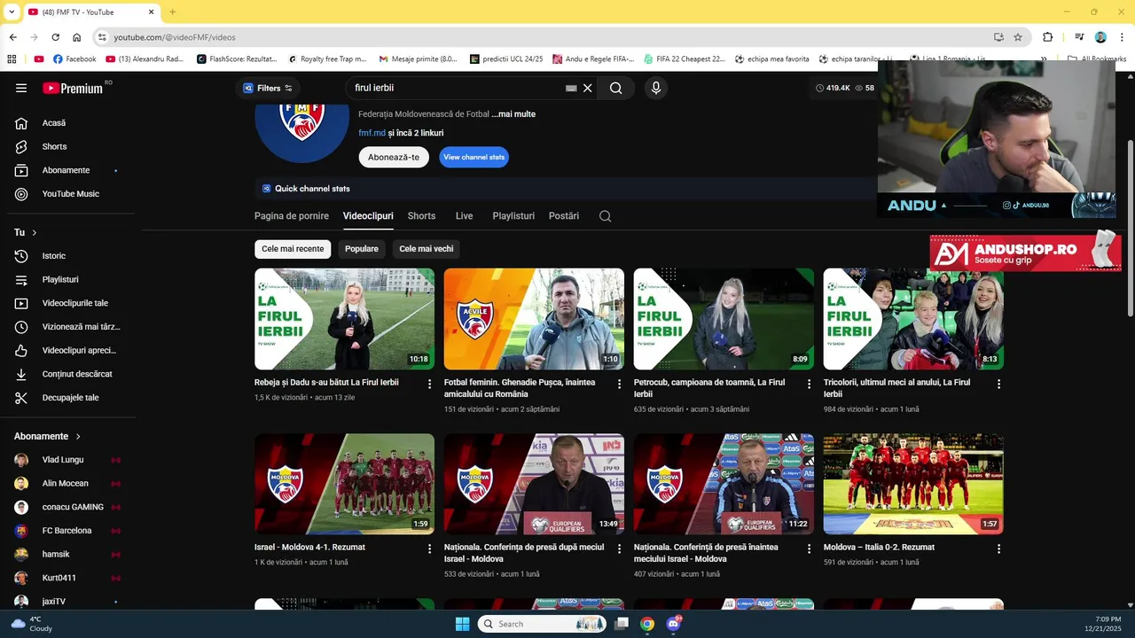
Task: Open the Postări tab
Action: point(564,216)
